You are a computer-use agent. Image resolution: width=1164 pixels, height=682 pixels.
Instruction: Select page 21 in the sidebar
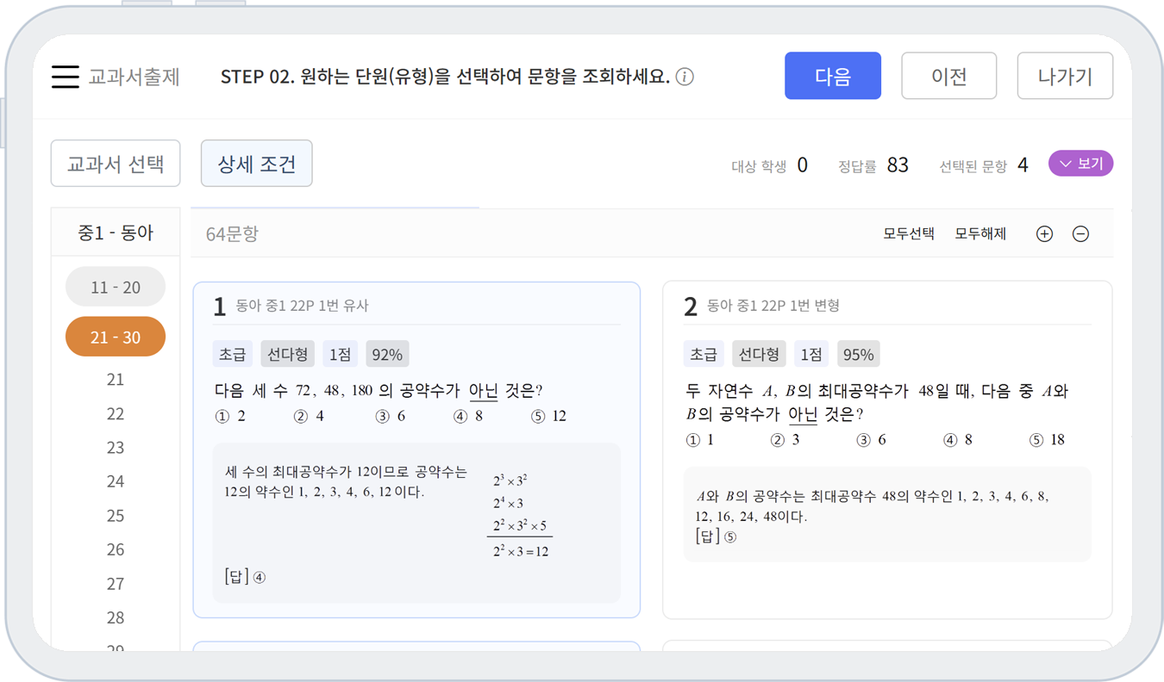click(116, 380)
